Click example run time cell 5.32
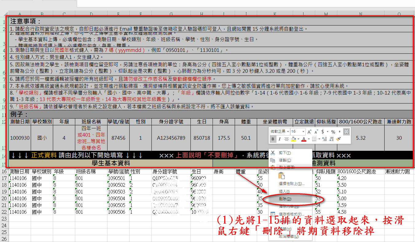 pos(361,138)
